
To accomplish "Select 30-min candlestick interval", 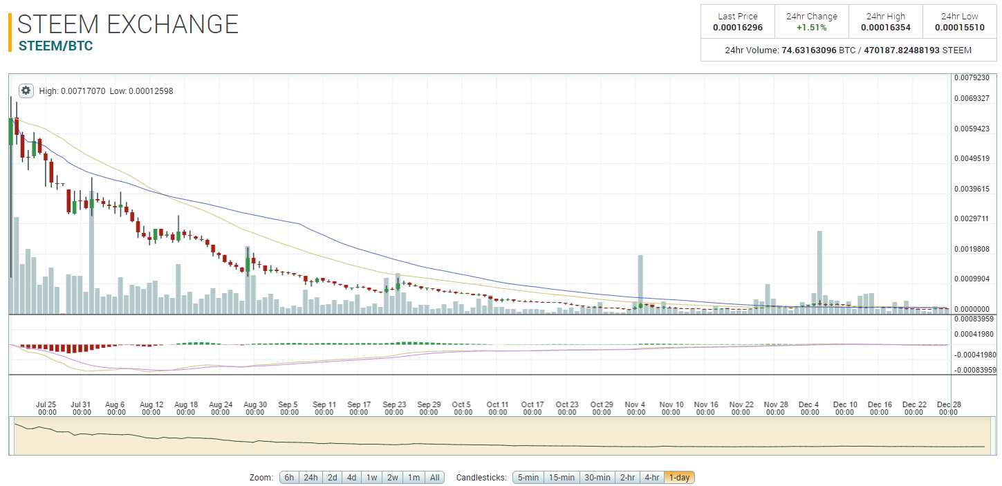I will pyautogui.click(x=597, y=477).
